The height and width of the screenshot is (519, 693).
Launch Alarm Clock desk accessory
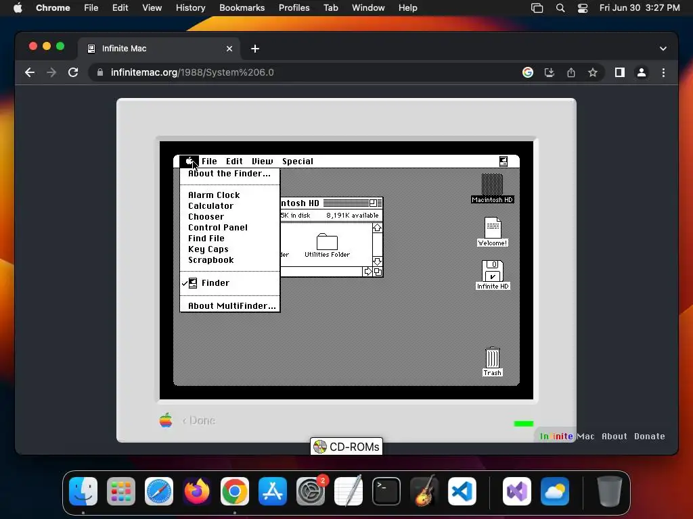coord(229,195)
